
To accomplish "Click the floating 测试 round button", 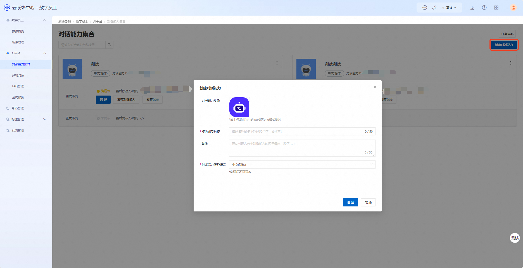I will (515, 238).
